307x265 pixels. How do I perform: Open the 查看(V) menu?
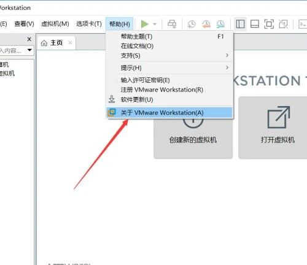24,24
